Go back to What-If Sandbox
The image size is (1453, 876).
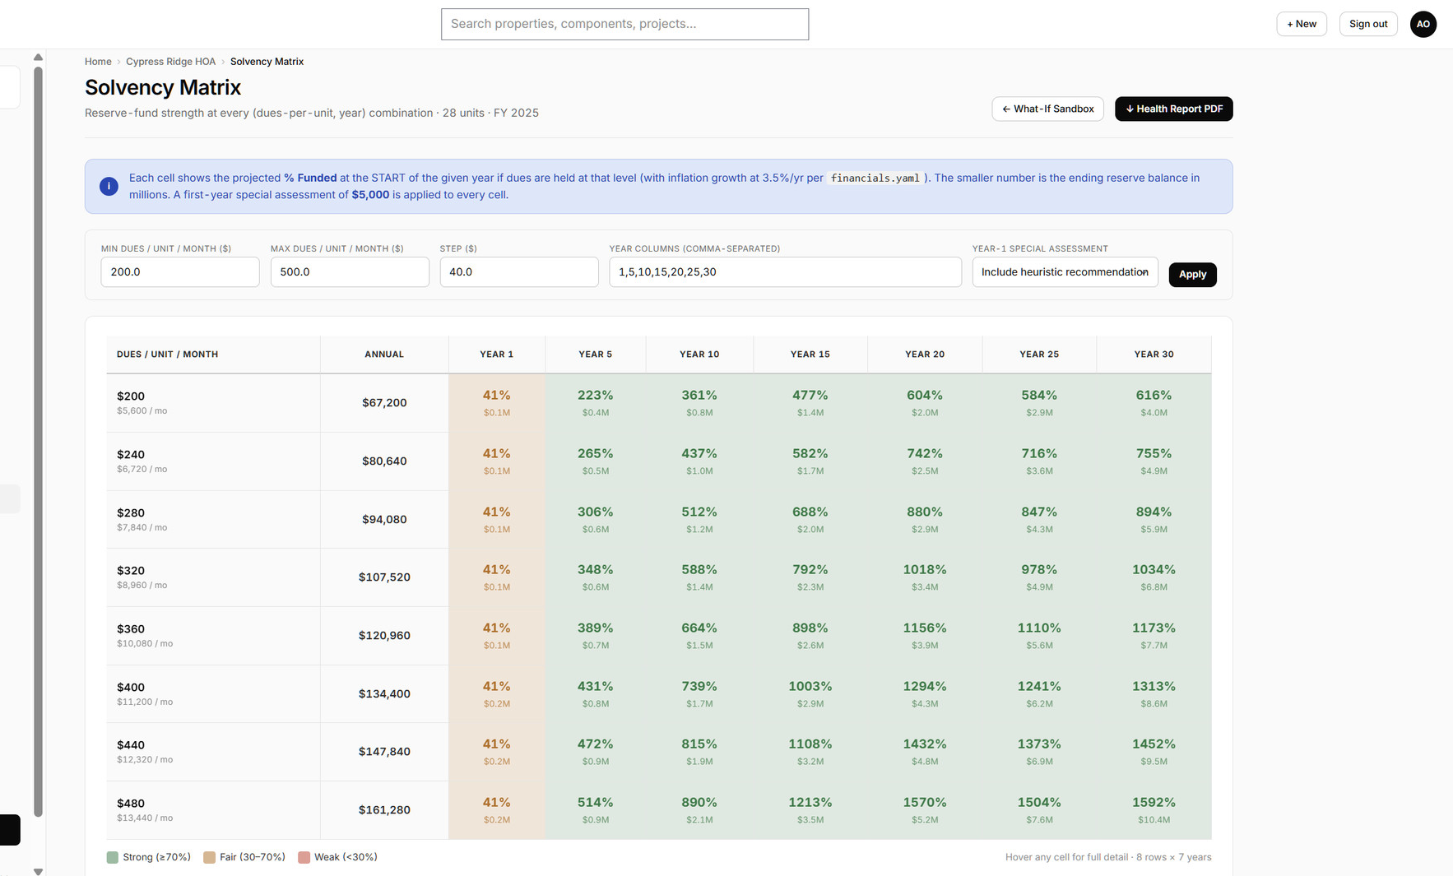point(1047,109)
